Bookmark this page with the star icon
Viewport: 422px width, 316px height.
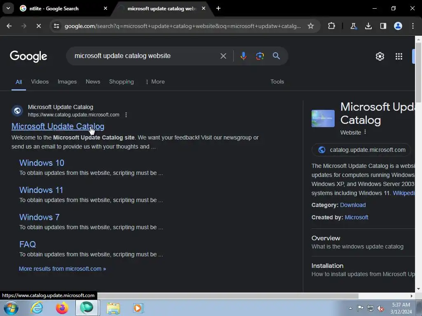[x=311, y=26]
